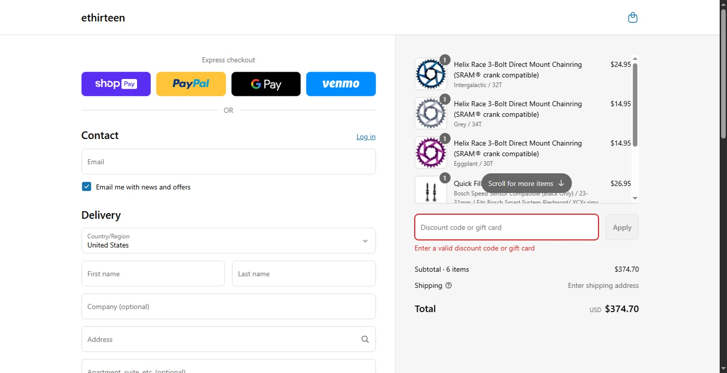
Task: Click the item list scroll up arrow
Action: pyautogui.click(x=635, y=59)
